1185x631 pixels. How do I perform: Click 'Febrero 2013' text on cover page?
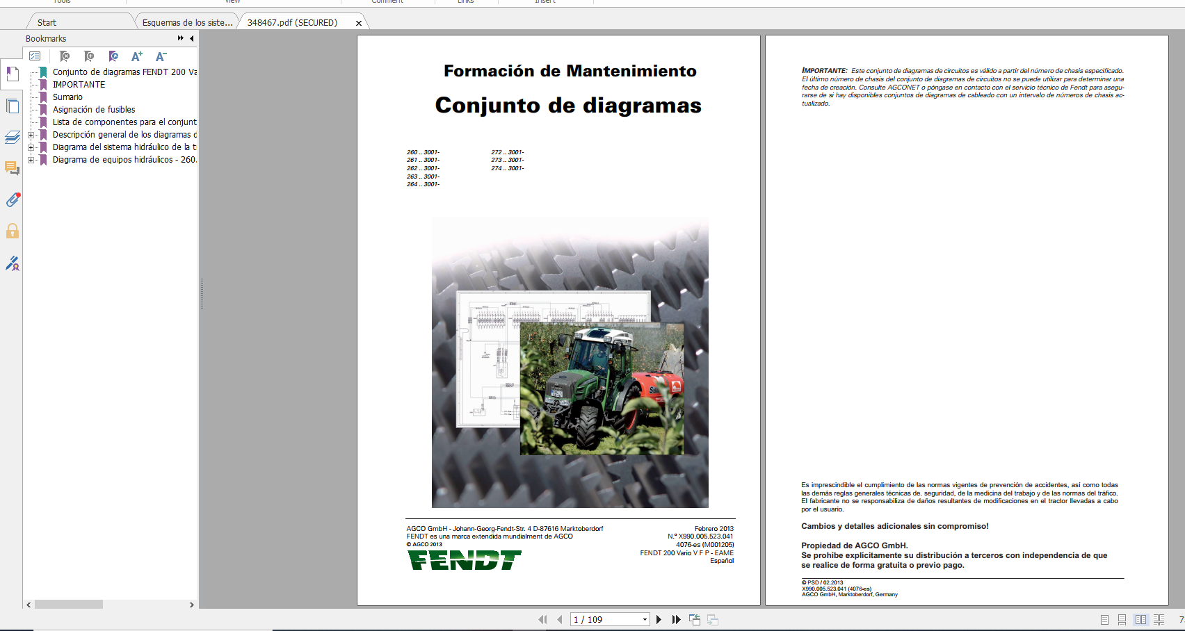714,529
